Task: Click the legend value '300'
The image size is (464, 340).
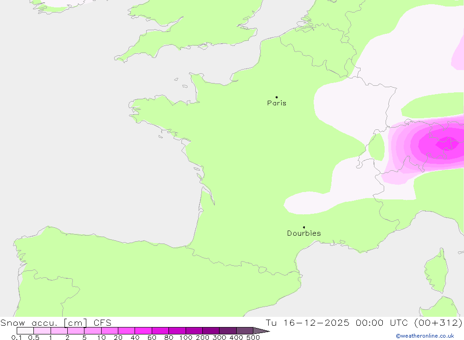Action: pos(219,338)
